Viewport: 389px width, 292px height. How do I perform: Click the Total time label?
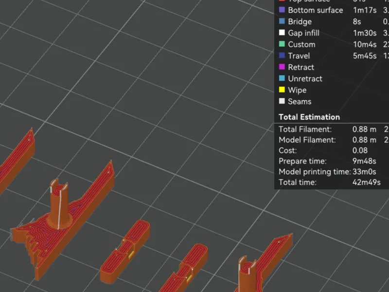[298, 182]
